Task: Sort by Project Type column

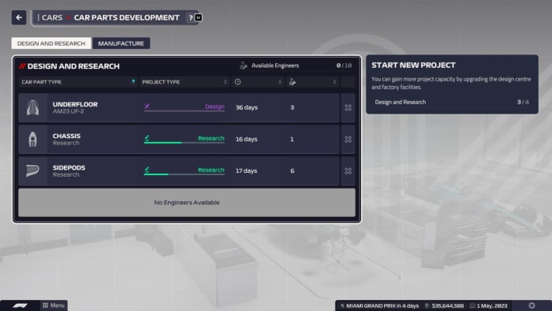Action: [185, 82]
